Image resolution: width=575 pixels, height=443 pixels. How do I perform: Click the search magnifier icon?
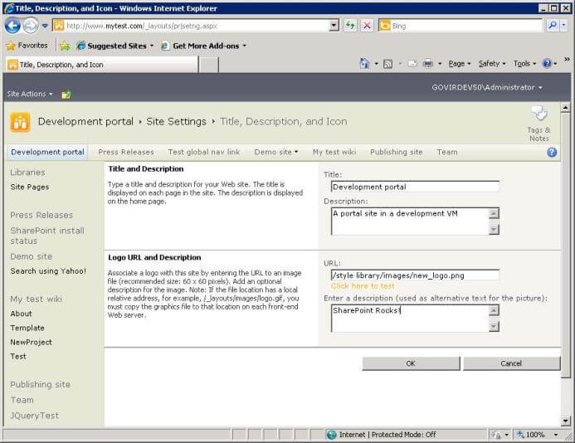pyautogui.click(x=552, y=26)
